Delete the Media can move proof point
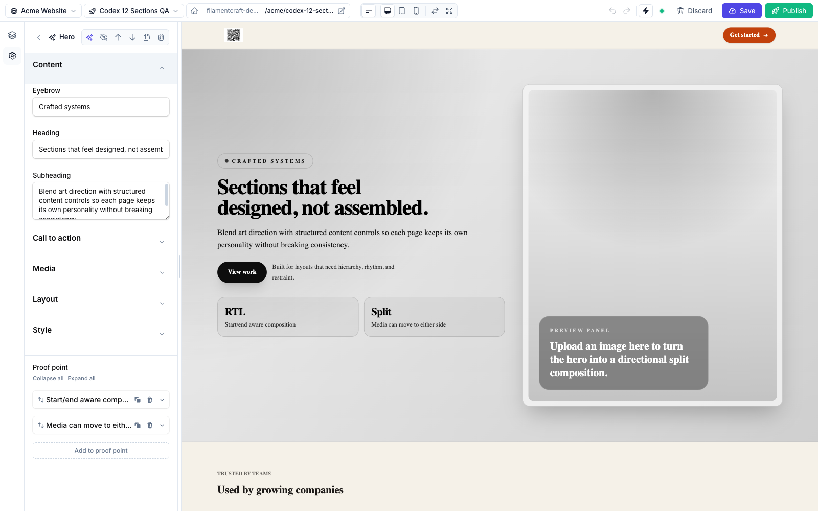 click(150, 425)
